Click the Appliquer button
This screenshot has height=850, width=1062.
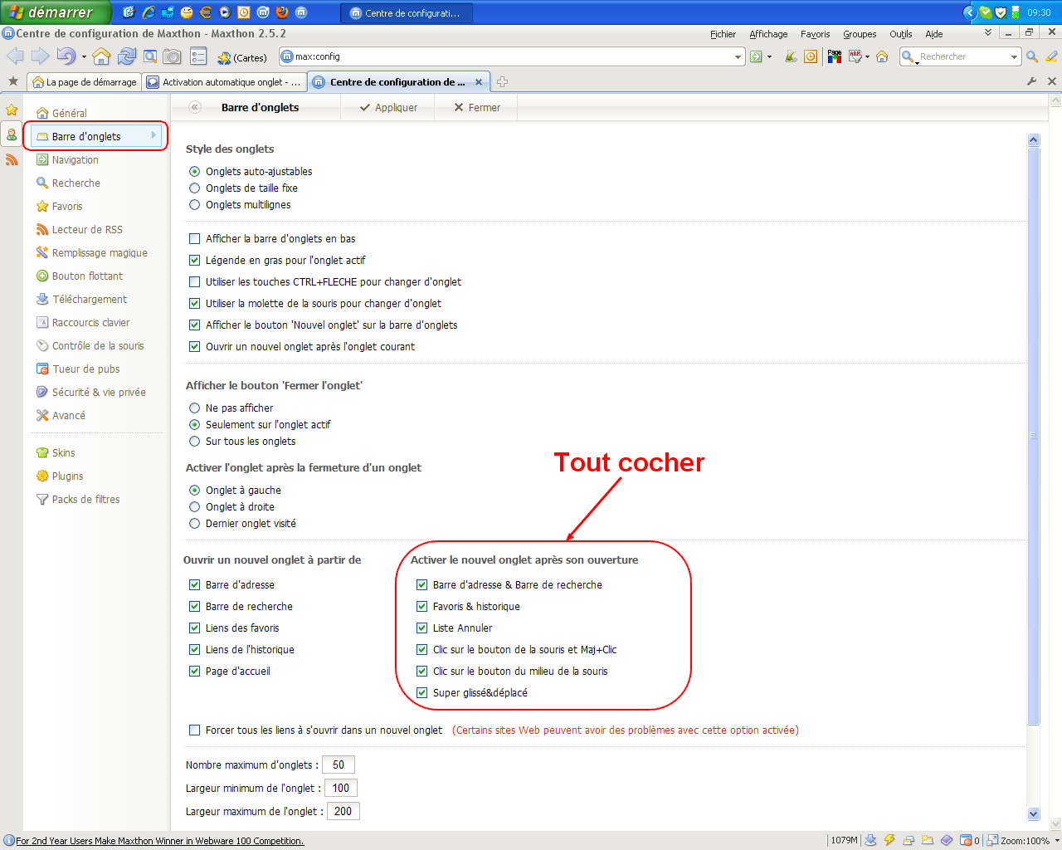click(x=388, y=107)
